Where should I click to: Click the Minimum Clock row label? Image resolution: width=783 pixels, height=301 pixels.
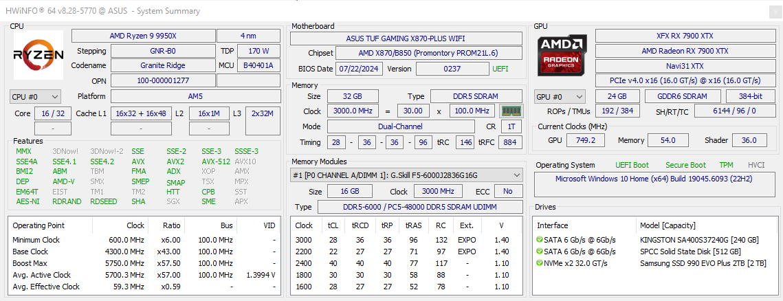tap(36, 240)
